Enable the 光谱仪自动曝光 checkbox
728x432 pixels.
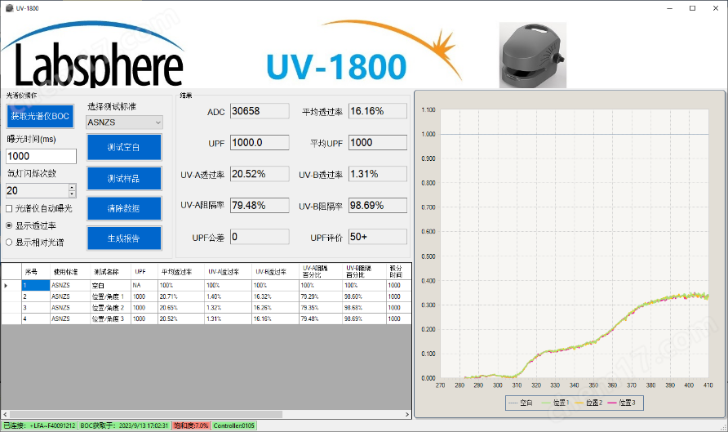pos(10,208)
